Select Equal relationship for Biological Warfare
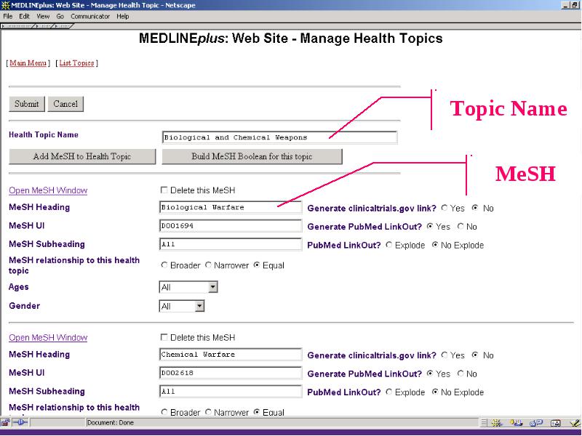 click(x=257, y=265)
